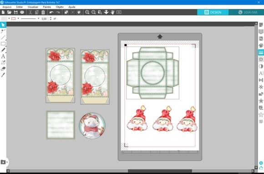
Task: Open a file with the folder icon
Action: coord(9,12)
